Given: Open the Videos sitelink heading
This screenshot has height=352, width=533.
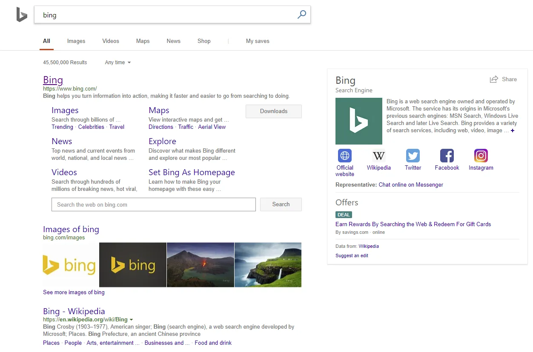Looking at the screenshot, I should pos(64,173).
